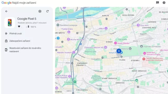The width and height of the screenshot is (168, 94).
Task: Select the Národní muzeum map marker
Action: click(74, 52)
